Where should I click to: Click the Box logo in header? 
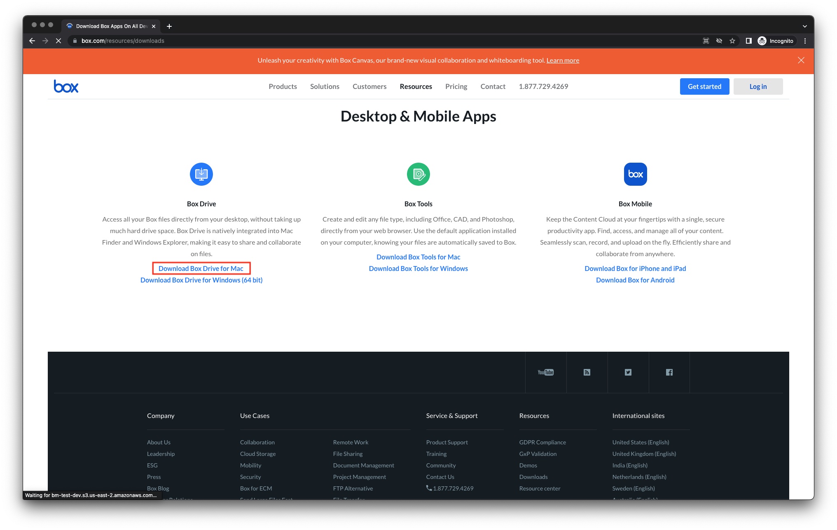[x=66, y=86]
